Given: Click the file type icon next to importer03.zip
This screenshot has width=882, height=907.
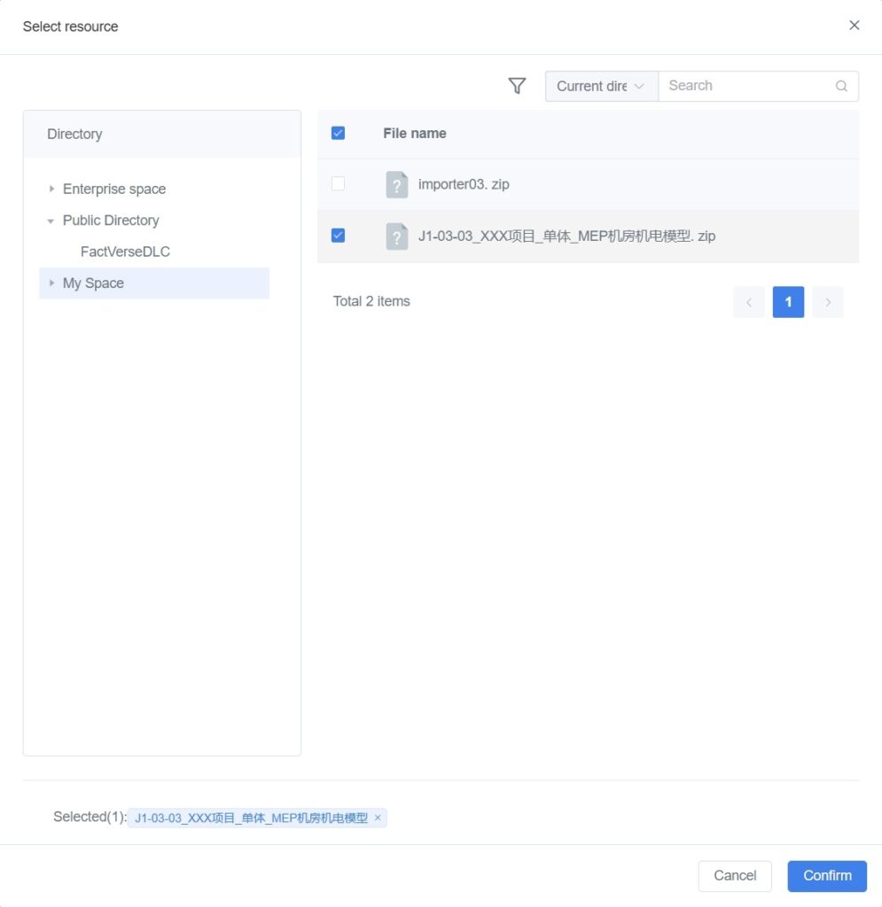Looking at the screenshot, I should pyautogui.click(x=396, y=183).
